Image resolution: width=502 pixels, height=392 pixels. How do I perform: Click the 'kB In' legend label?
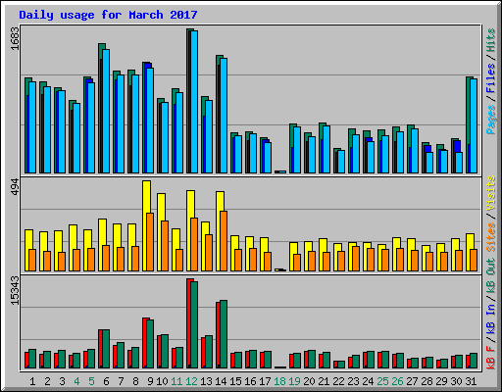(x=491, y=318)
